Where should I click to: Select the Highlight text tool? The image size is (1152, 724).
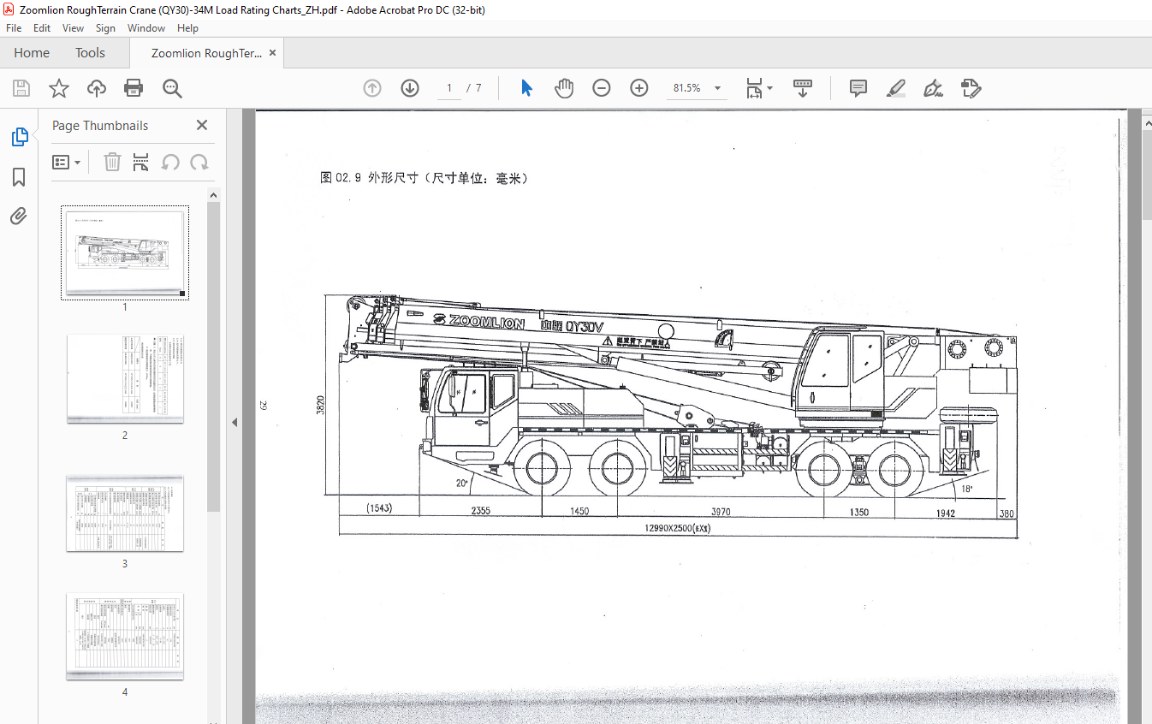896,88
